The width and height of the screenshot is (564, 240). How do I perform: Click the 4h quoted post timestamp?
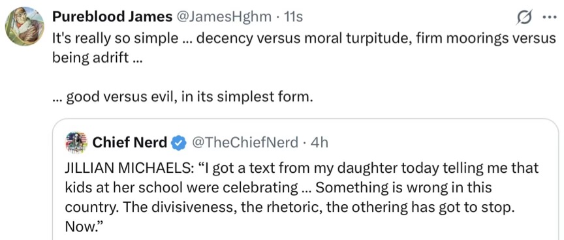[319, 143]
